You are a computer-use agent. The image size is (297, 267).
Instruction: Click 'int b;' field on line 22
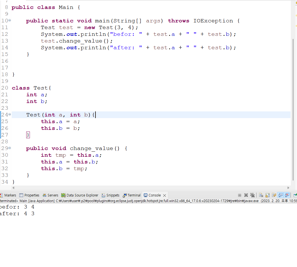point(37,101)
